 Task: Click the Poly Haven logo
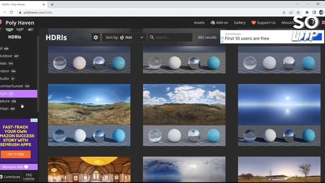click(x=20, y=22)
